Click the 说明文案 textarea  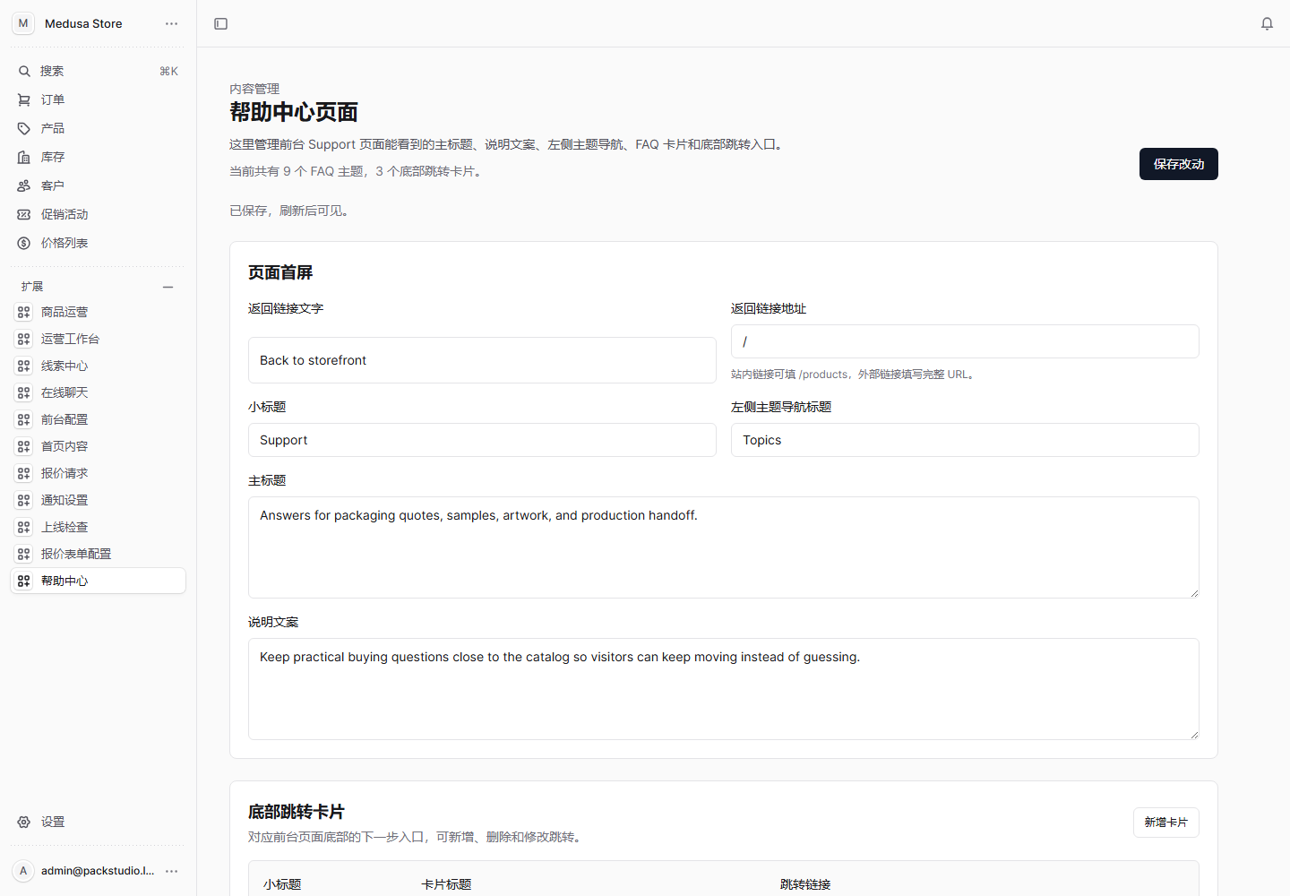724,689
